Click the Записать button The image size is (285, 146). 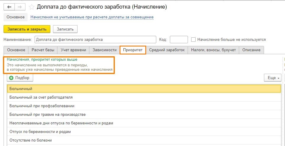pos(65,29)
